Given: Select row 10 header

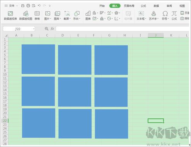Looking at the screenshot, I should click(5, 74).
